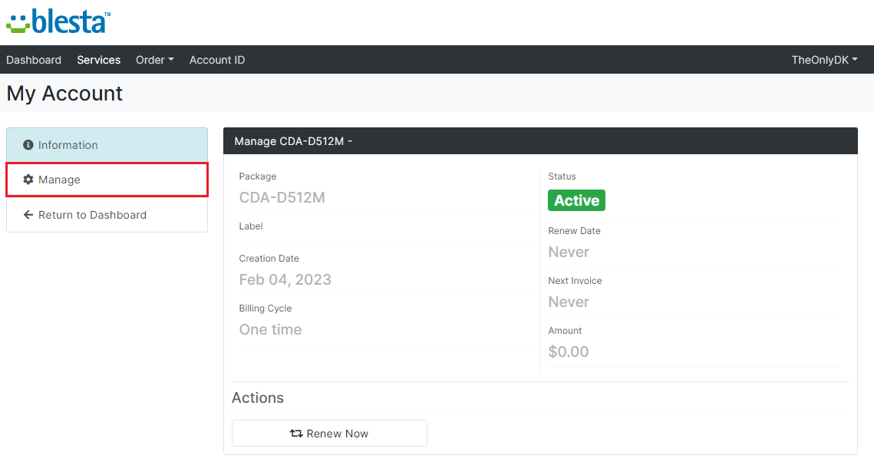Expand the Order dropdown menu
Image resolution: width=874 pixels, height=465 pixels.
coord(154,60)
